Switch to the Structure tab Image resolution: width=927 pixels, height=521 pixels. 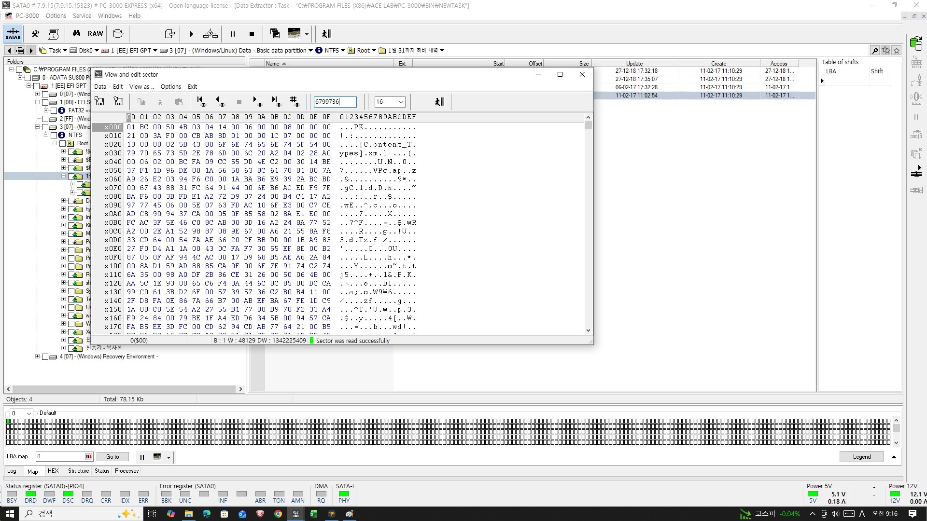pyautogui.click(x=78, y=471)
